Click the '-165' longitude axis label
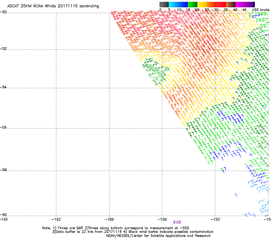 tap(4, 219)
